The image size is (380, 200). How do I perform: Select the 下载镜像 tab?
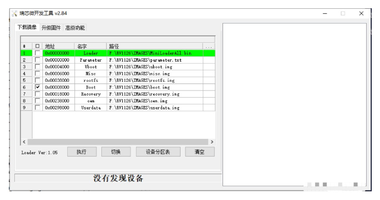click(x=27, y=27)
